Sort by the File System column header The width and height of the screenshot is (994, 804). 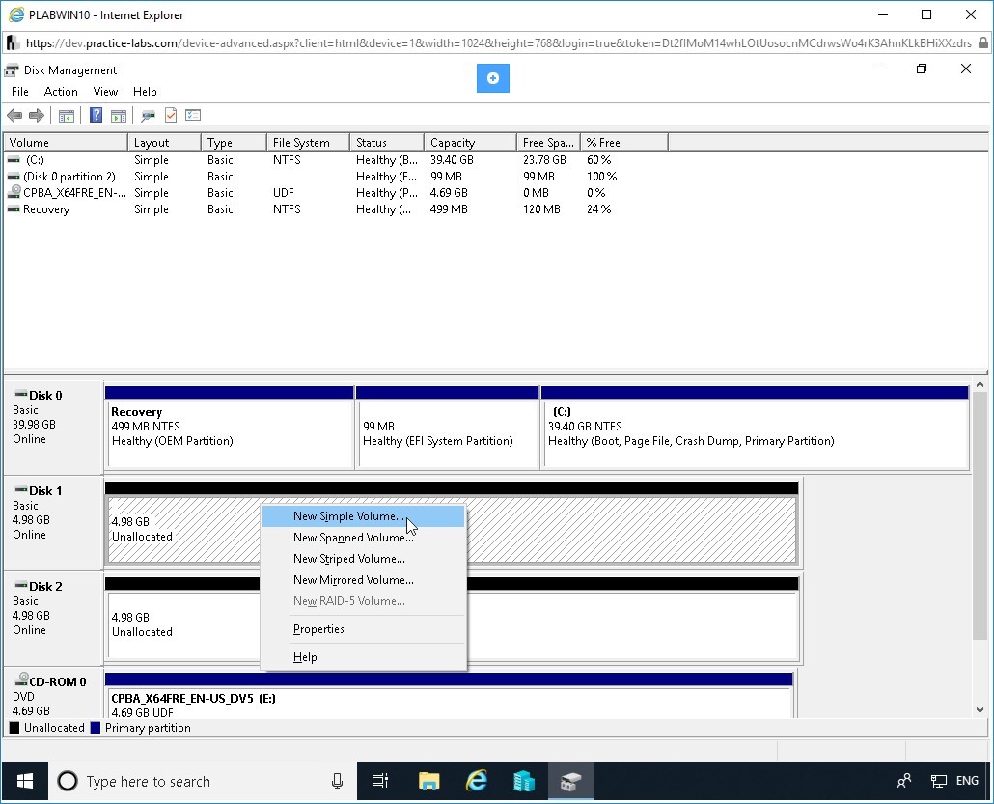[308, 143]
